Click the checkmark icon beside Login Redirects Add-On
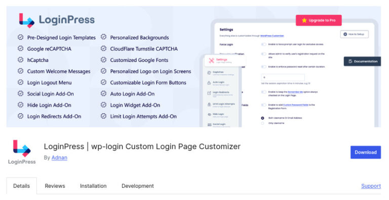 21,116
